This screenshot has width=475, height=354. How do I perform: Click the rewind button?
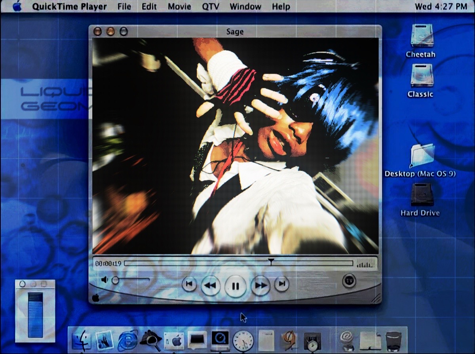[x=211, y=285]
